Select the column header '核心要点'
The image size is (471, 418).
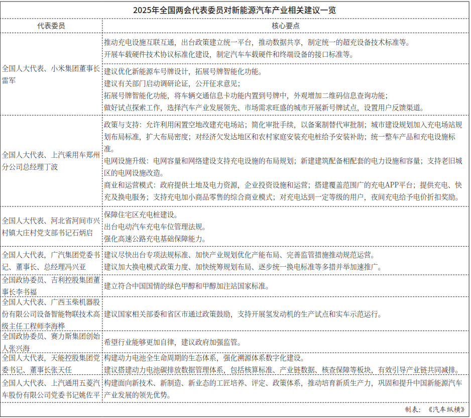click(x=285, y=26)
